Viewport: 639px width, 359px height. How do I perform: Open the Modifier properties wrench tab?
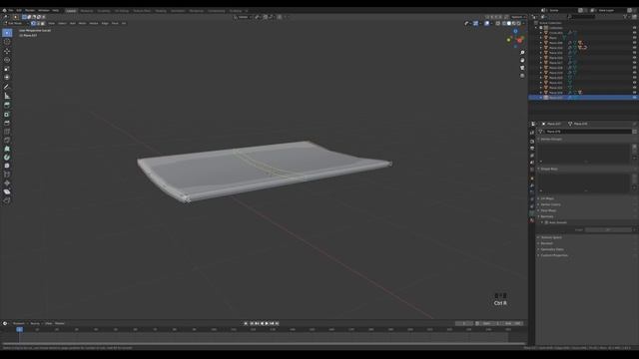pos(532,185)
